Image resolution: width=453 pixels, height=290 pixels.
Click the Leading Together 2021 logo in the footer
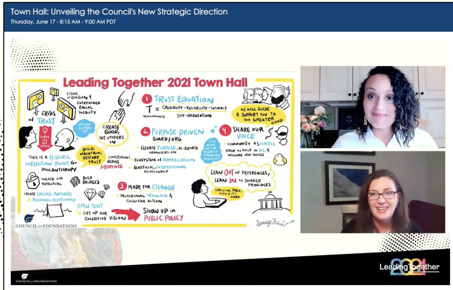[x=409, y=267]
